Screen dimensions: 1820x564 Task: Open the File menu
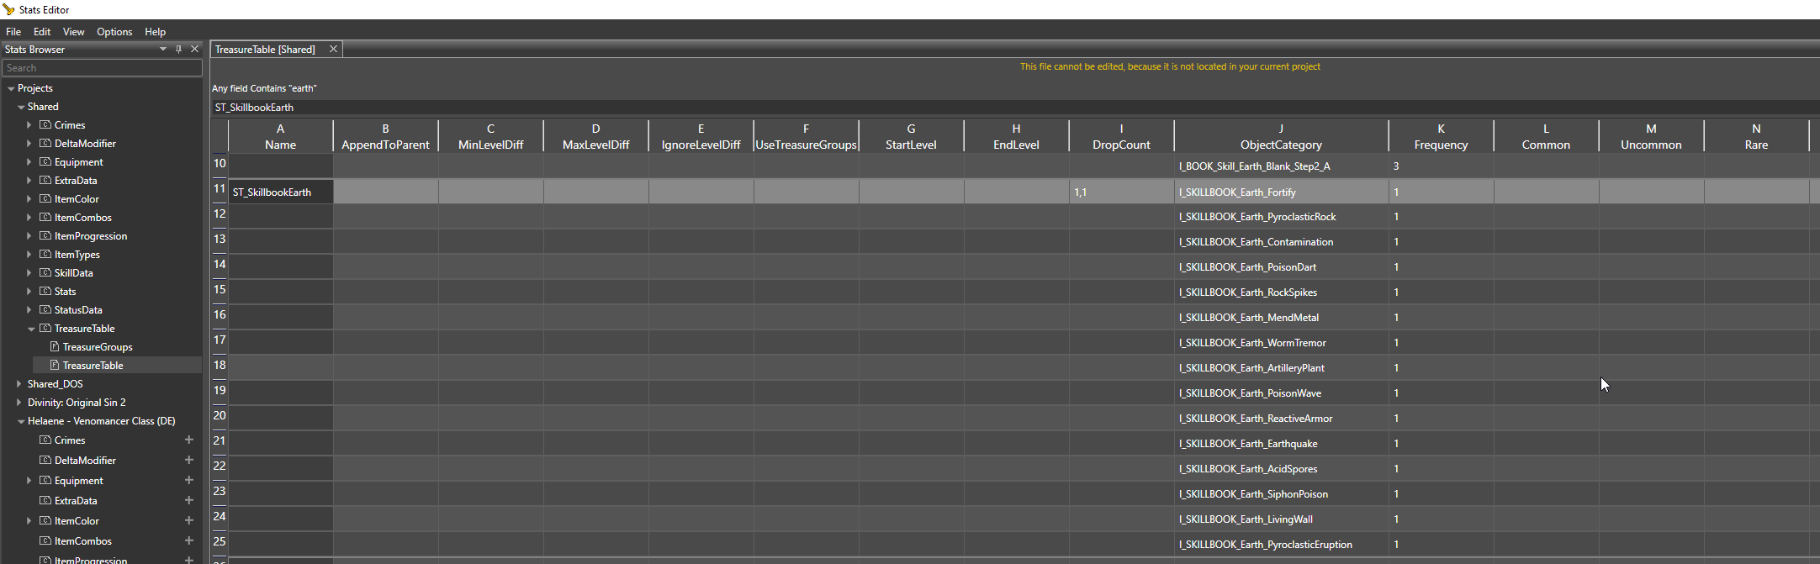(x=13, y=32)
